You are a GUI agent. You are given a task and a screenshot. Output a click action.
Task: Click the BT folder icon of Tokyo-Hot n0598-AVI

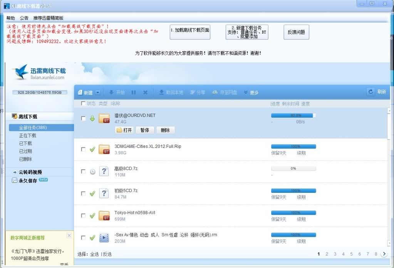click(x=104, y=216)
